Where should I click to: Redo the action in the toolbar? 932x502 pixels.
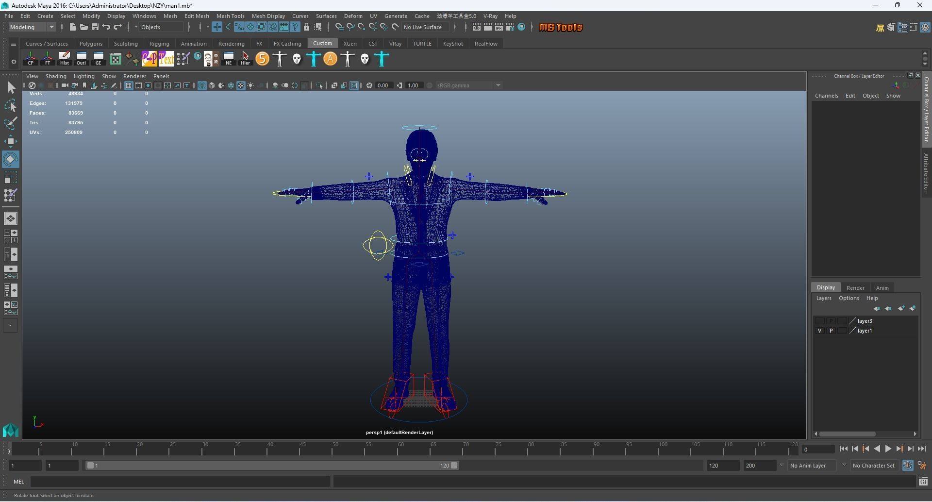click(x=117, y=27)
